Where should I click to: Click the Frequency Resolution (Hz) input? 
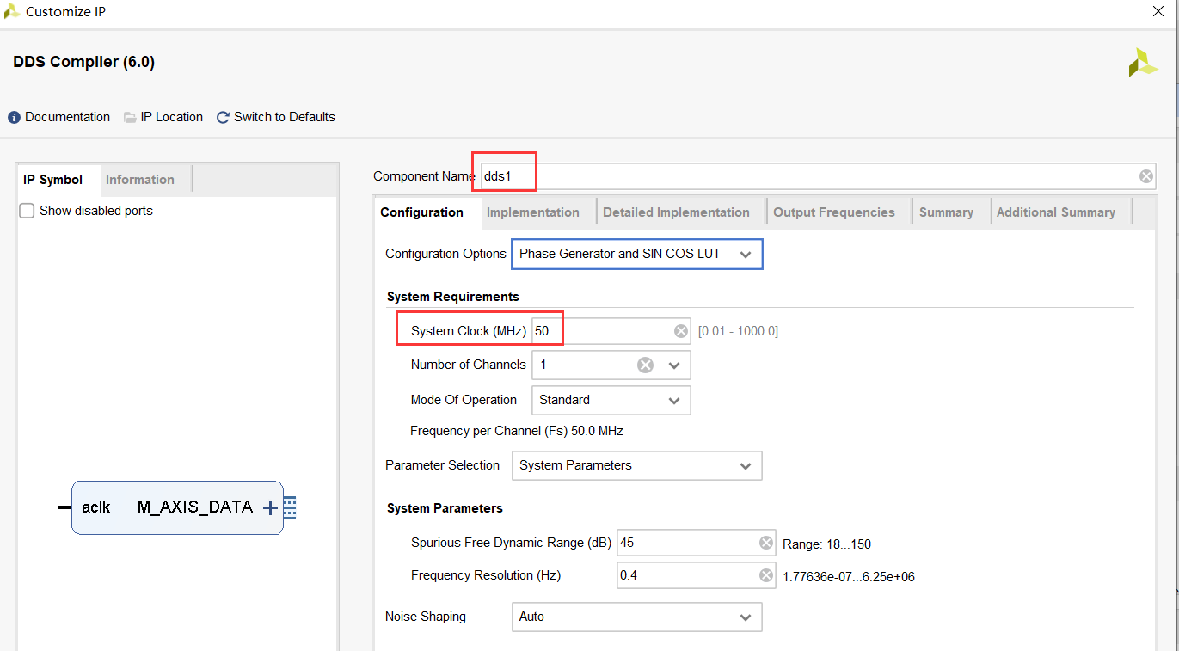pos(697,575)
